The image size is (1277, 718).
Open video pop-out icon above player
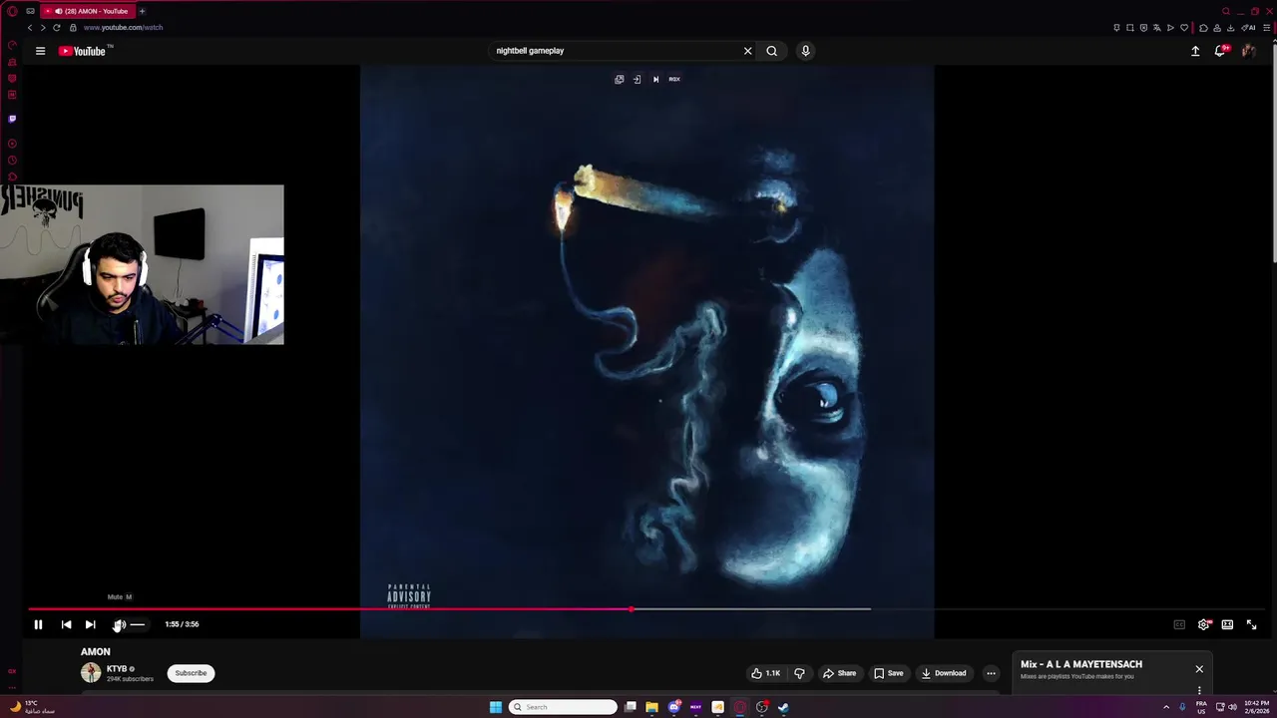point(620,79)
